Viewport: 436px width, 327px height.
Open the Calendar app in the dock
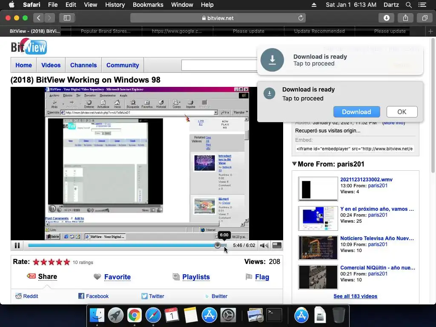[172, 316]
